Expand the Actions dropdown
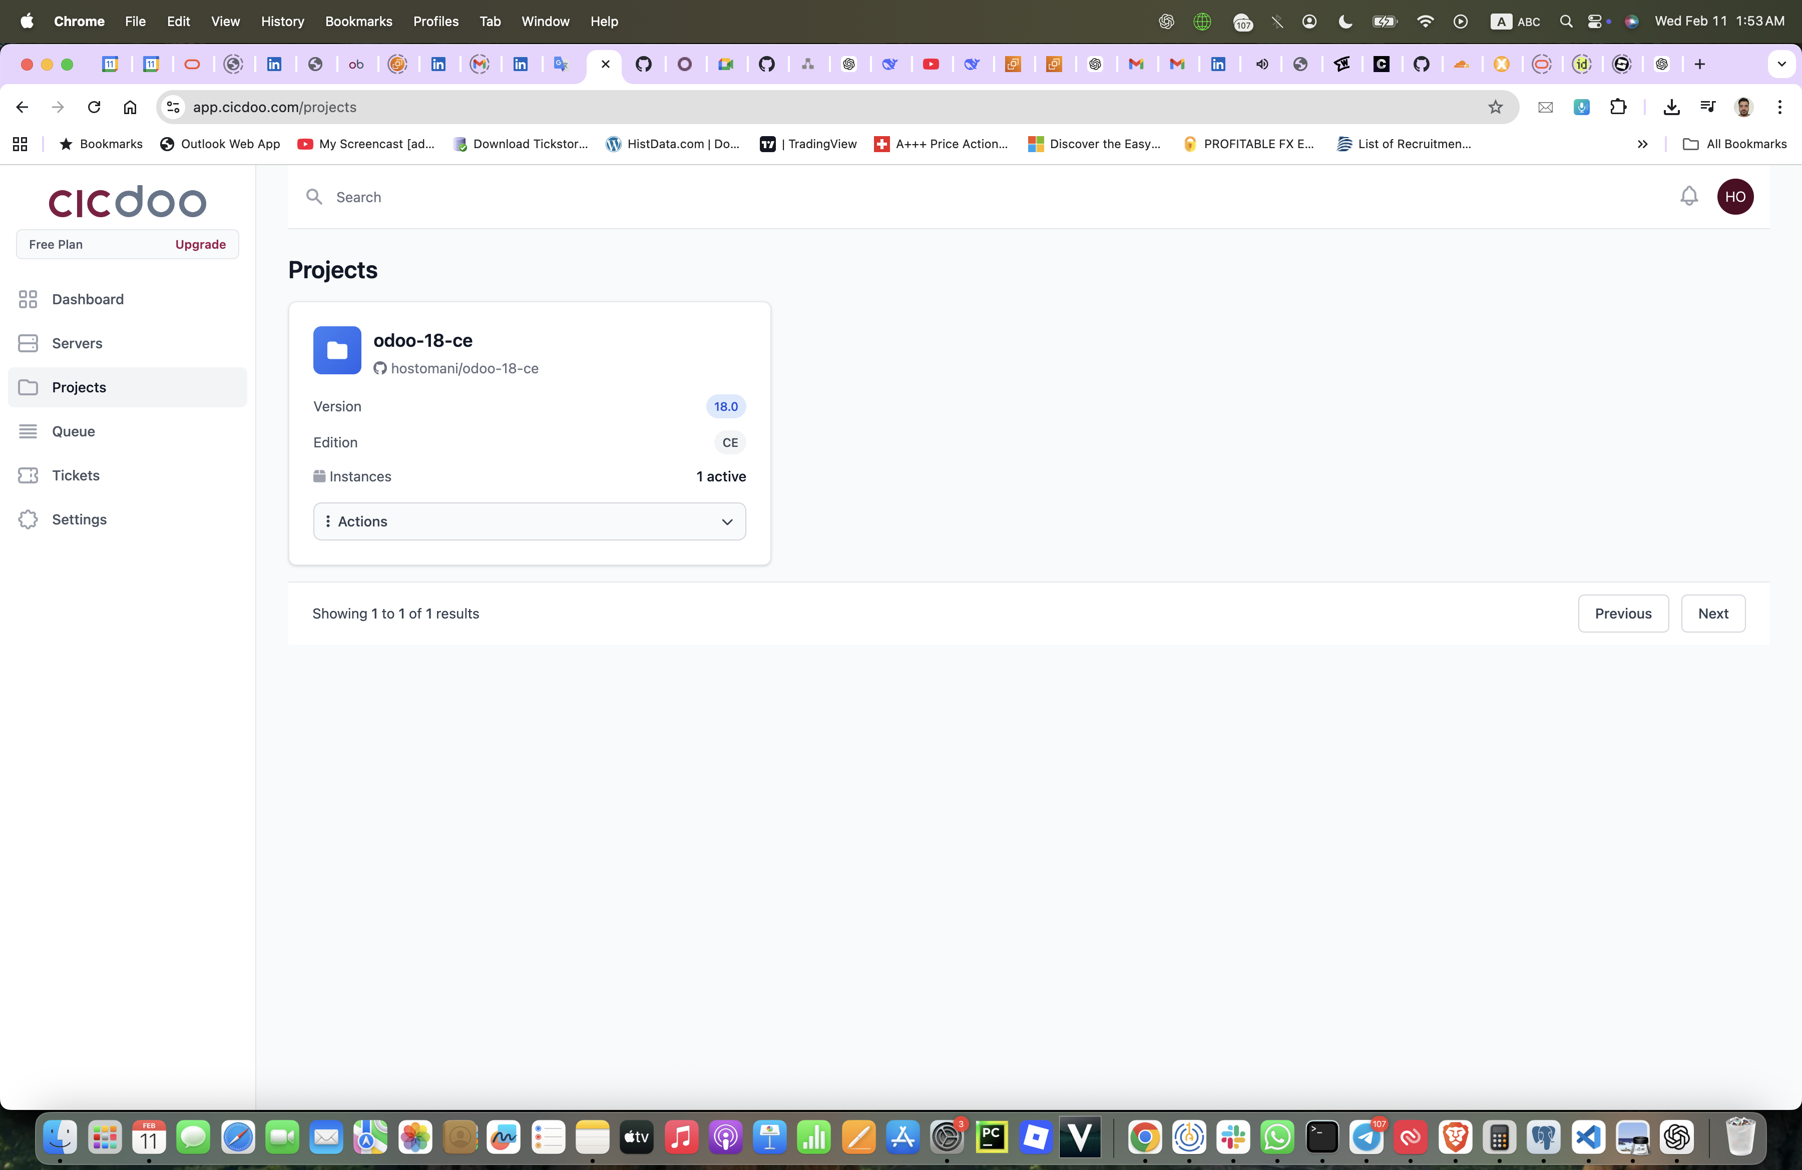1802x1170 pixels. coord(529,521)
